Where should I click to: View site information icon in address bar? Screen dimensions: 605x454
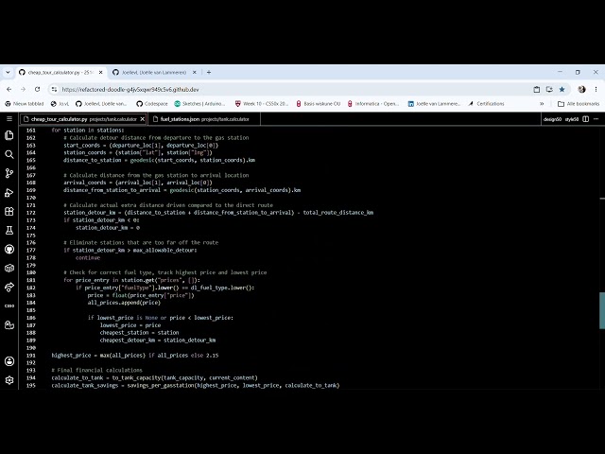click(54, 89)
